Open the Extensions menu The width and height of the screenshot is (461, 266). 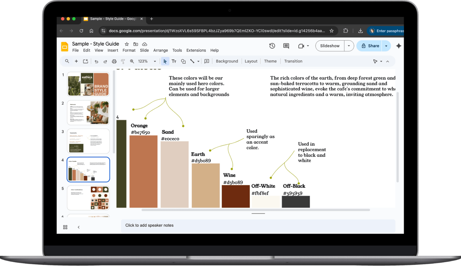[x=196, y=50]
